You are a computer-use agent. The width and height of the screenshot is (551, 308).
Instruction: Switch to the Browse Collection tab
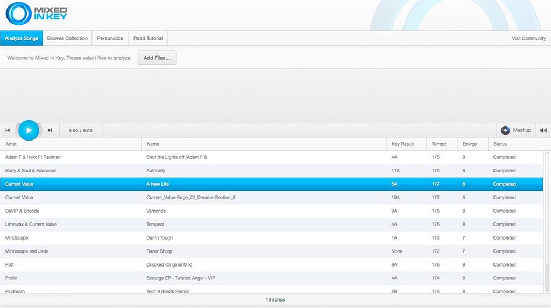click(x=67, y=38)
